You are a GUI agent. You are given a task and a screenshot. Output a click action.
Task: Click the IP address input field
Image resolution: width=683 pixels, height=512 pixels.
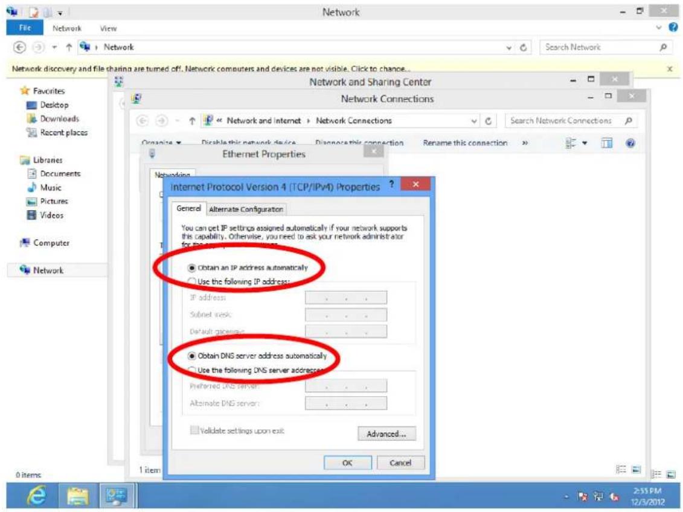[346, 298]
